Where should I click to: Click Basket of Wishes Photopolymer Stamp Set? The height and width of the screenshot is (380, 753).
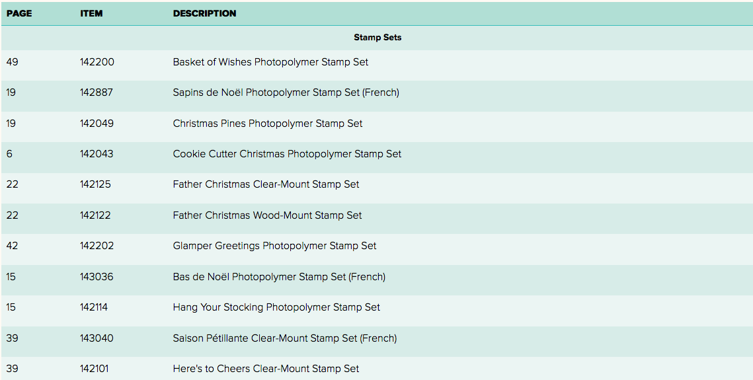tap(270, 62)
